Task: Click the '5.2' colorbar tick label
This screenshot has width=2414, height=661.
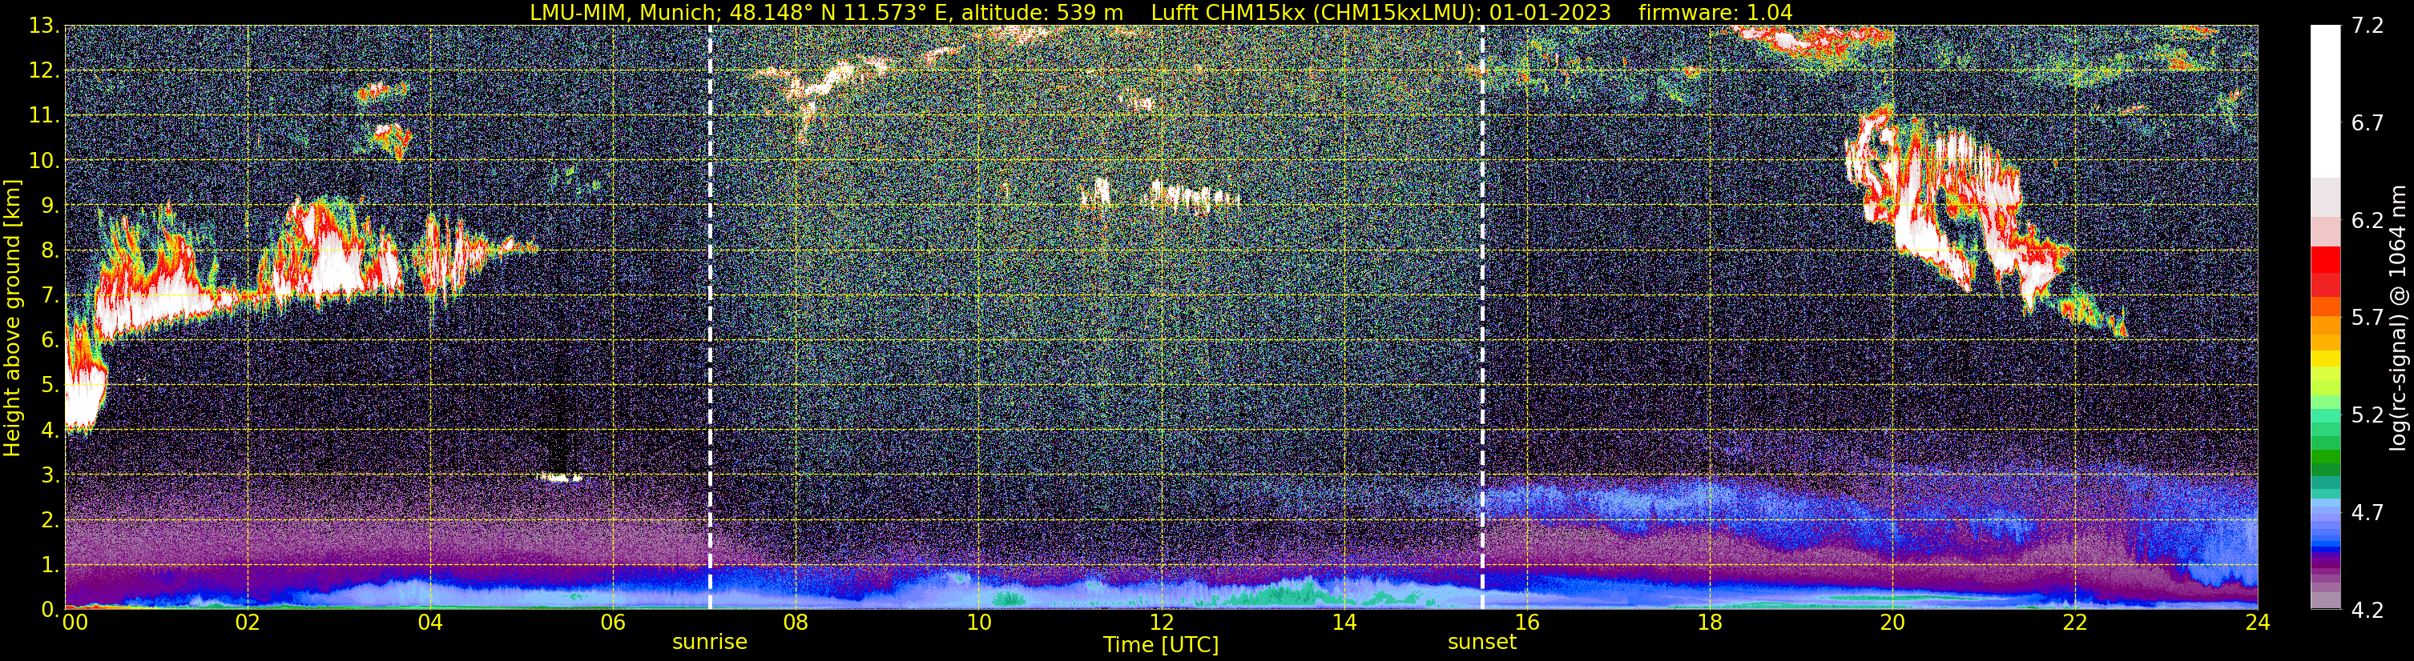Action: pyautogui.click(x=2368, y=415)
